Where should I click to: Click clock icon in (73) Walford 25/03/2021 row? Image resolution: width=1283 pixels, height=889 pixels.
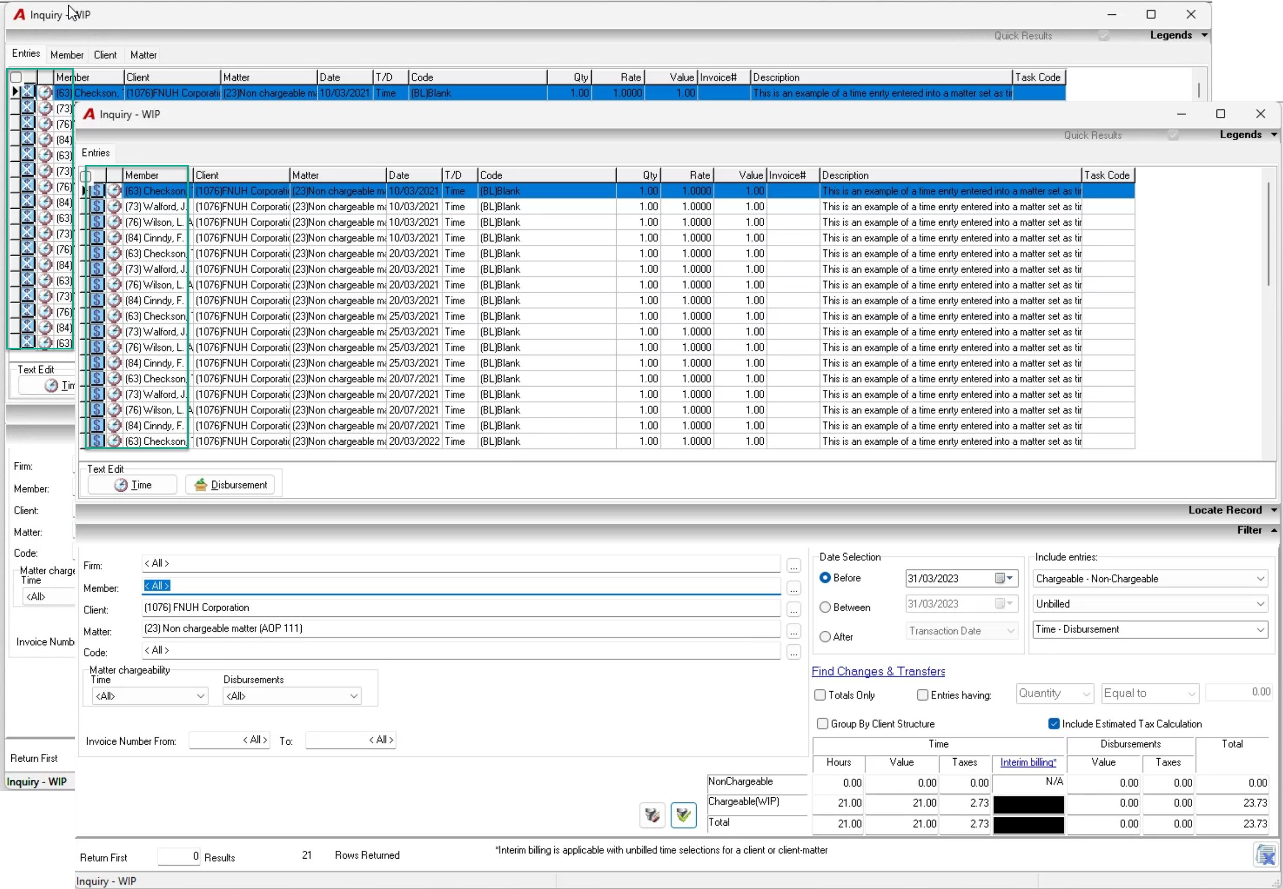(x=114, y=331)
